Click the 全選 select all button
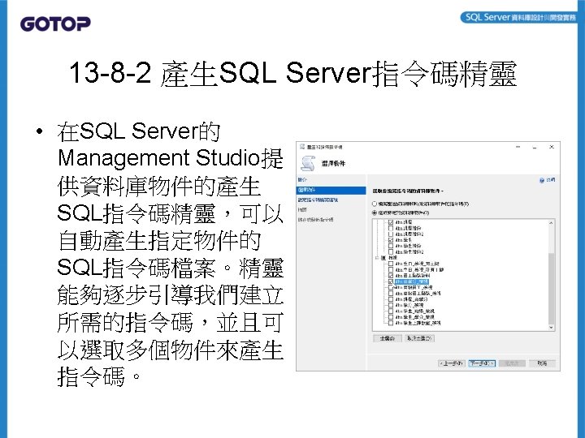 coord(388,338)
